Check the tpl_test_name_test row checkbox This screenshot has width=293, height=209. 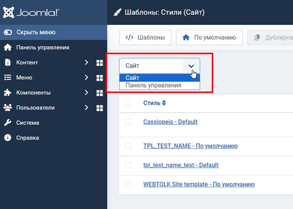(x=128, y=165)
